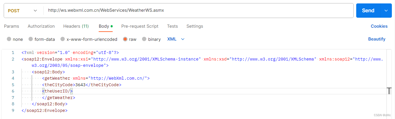
Task: Open the Headers (11) tab
Action: pyautogui.click(x=76, y=26)
